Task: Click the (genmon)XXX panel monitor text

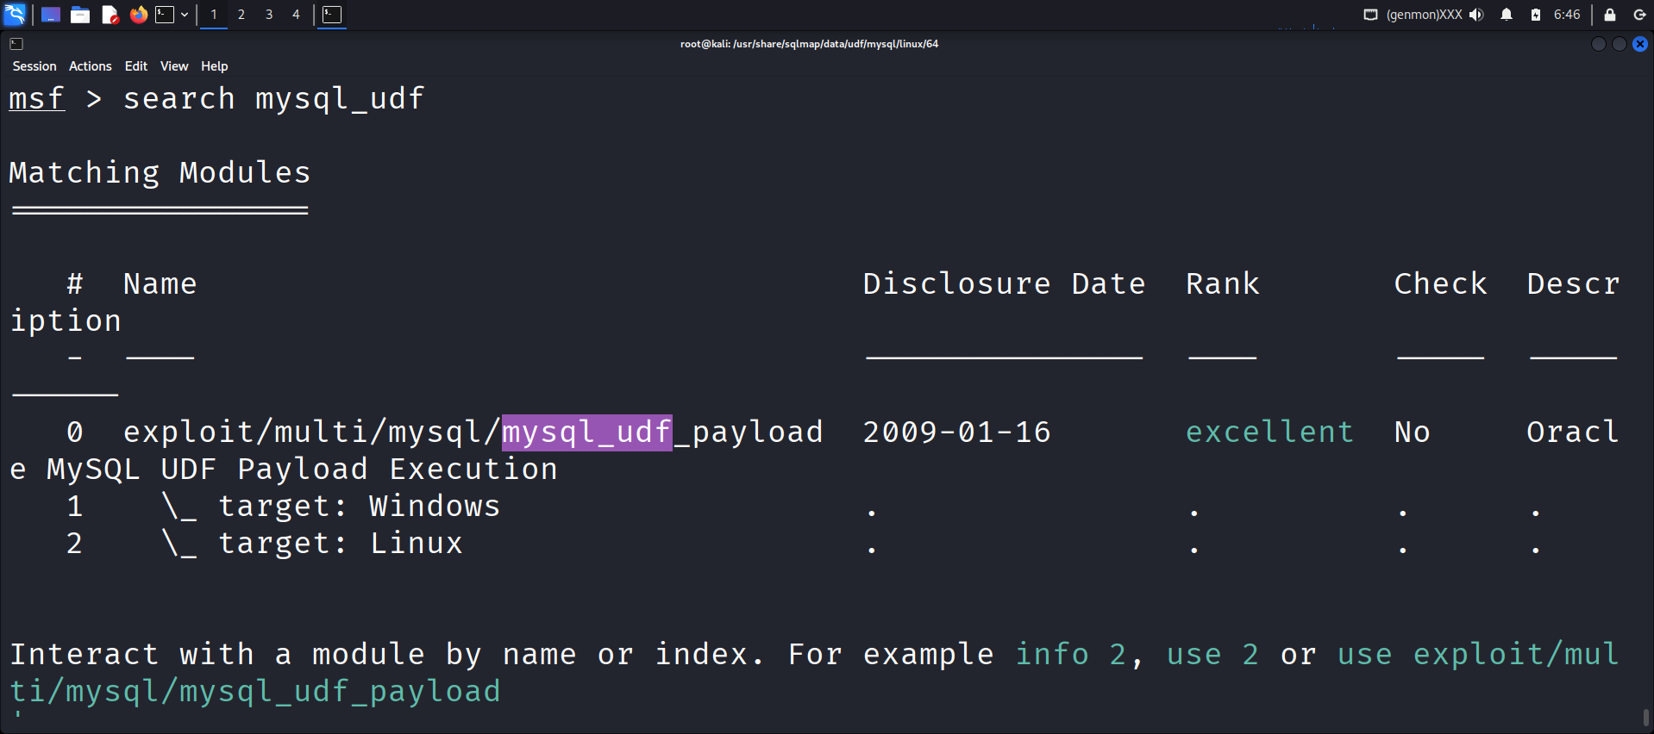Action: click(x=1425, y=15)
